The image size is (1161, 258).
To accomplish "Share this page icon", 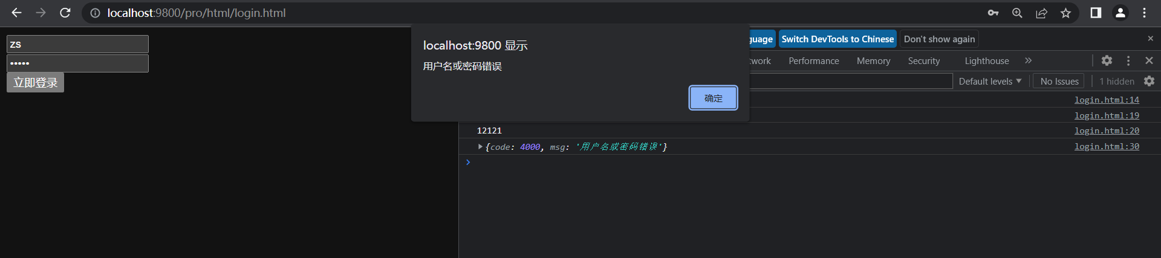I will click(1041, 13).
